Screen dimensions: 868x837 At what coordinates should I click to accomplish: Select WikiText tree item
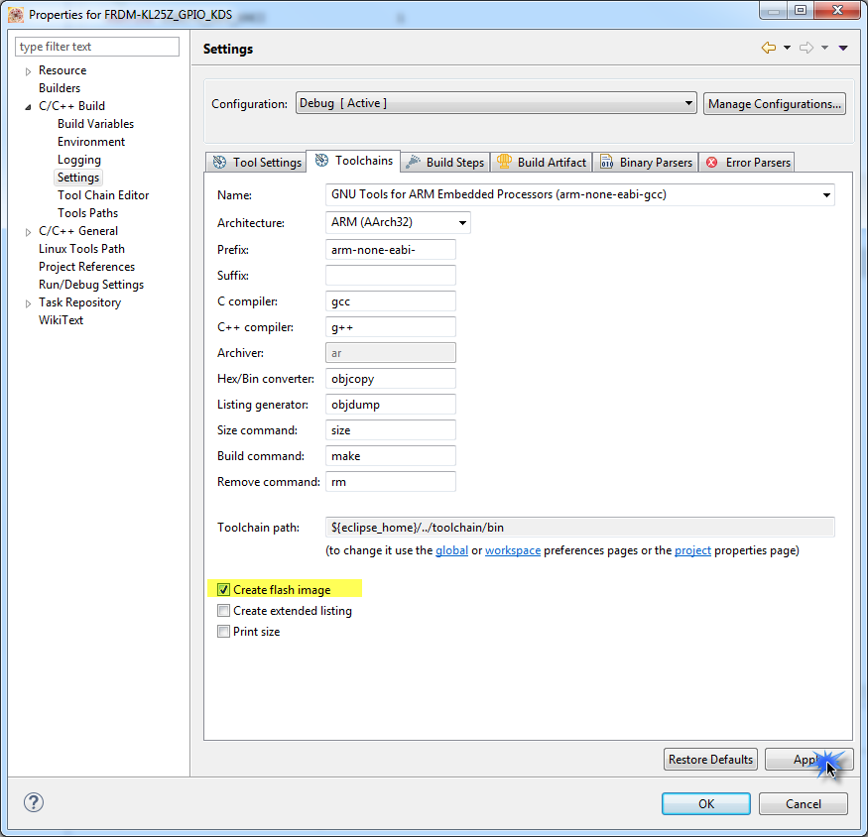(61, 320)
